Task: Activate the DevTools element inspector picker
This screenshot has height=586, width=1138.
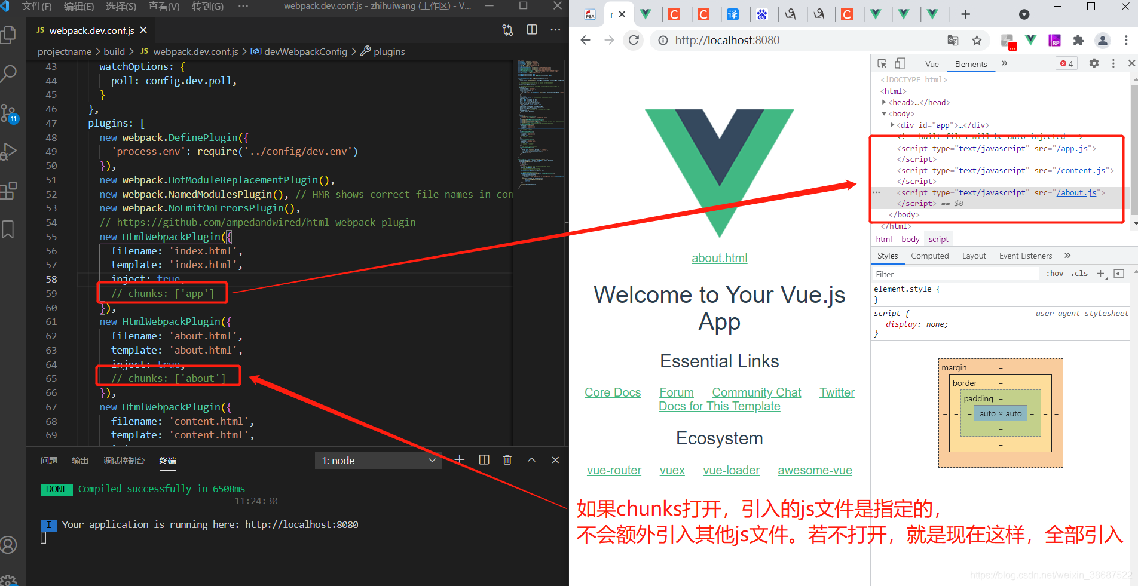Action: point(882,63)
